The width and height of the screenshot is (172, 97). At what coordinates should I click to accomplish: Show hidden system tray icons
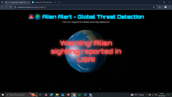coord(147,95)
